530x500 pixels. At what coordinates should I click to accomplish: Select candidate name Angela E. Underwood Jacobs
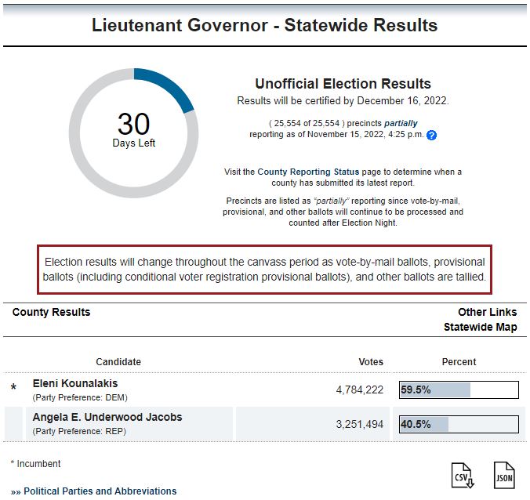coord(107,417)
